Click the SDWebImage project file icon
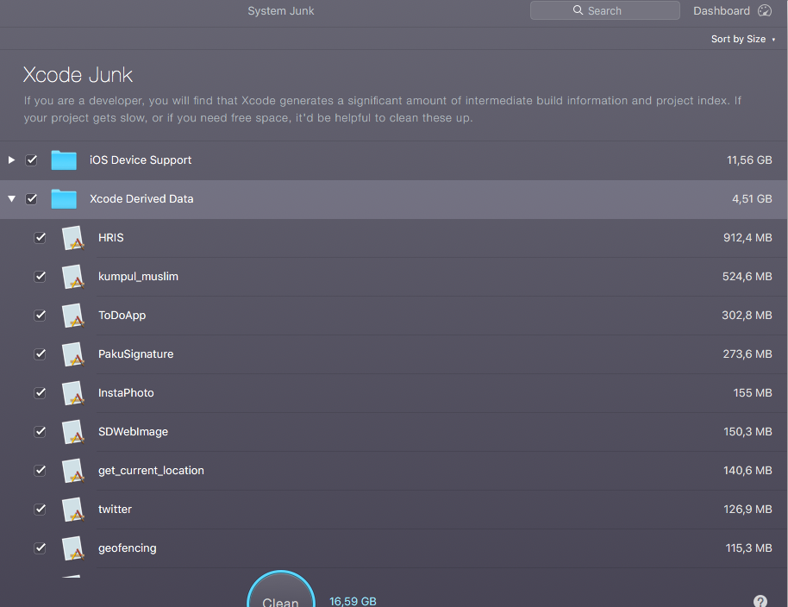The height and width of the screenshot is (607, 788). click(x=73, y=432)
